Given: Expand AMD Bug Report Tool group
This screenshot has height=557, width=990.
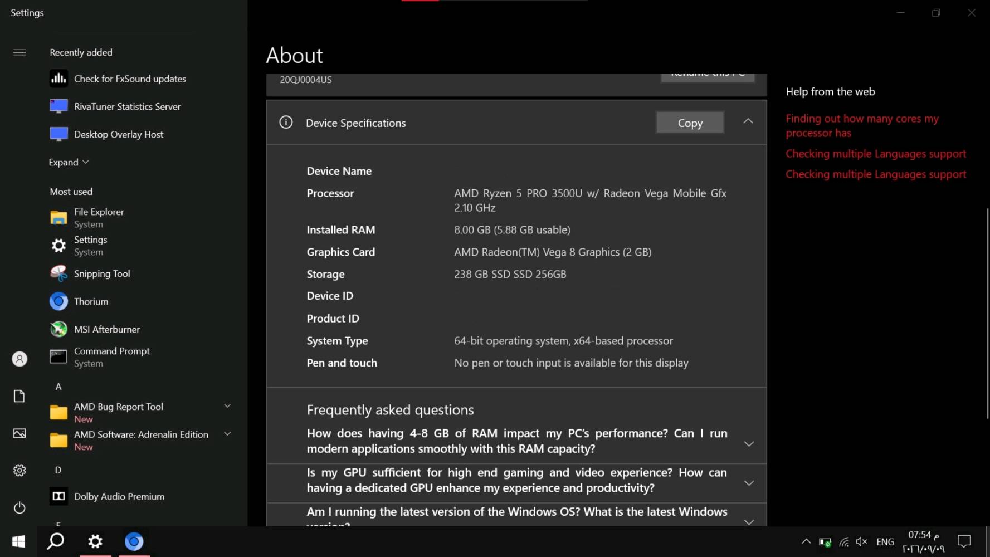Looking at the screenshot, I should coord(227,406).
